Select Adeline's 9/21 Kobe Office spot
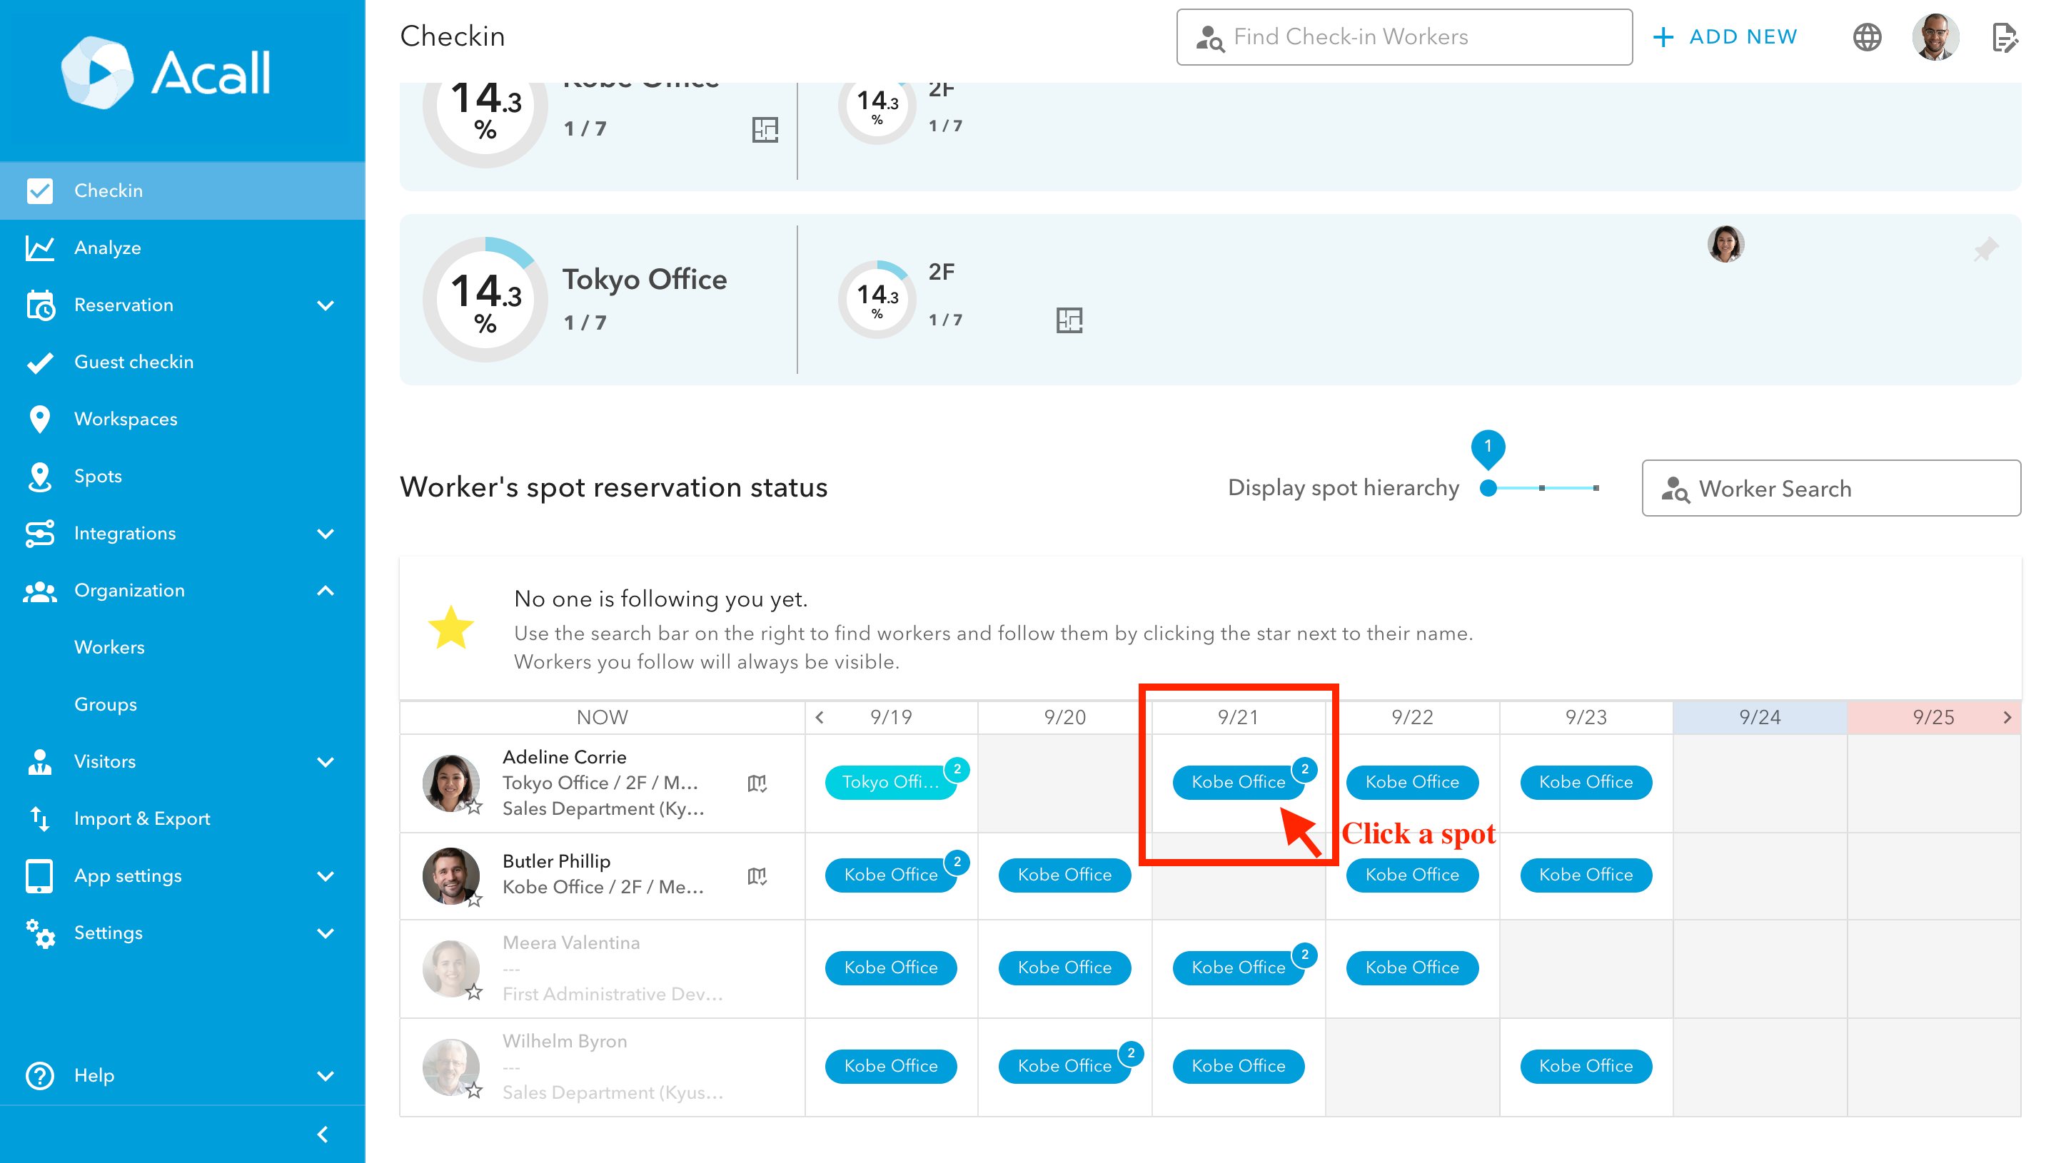 (1237, 782)
